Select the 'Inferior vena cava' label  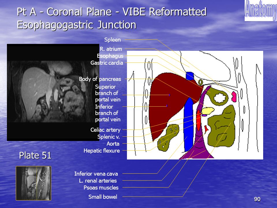tap(96, 174)
